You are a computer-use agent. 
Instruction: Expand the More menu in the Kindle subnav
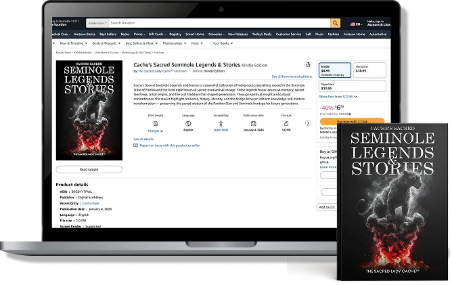coord(197,43)
